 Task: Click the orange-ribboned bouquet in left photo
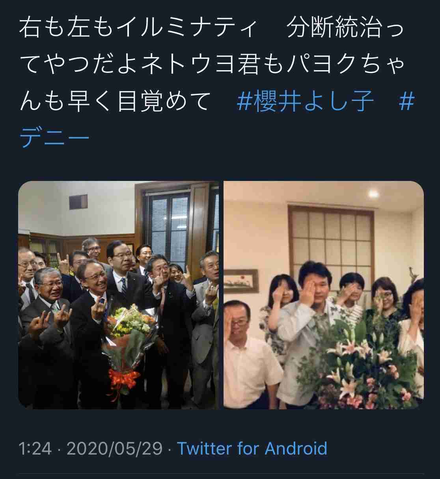(x=126, y=347)
